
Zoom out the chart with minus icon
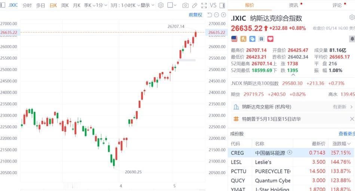click(217, 15)
